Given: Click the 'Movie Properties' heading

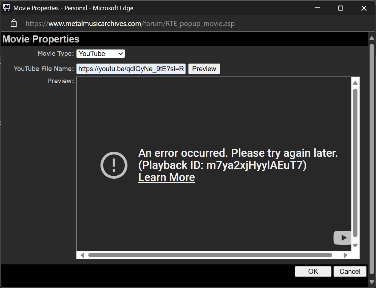Looking at the screenshot, I should pyautogui.click(x=41, y=39).
